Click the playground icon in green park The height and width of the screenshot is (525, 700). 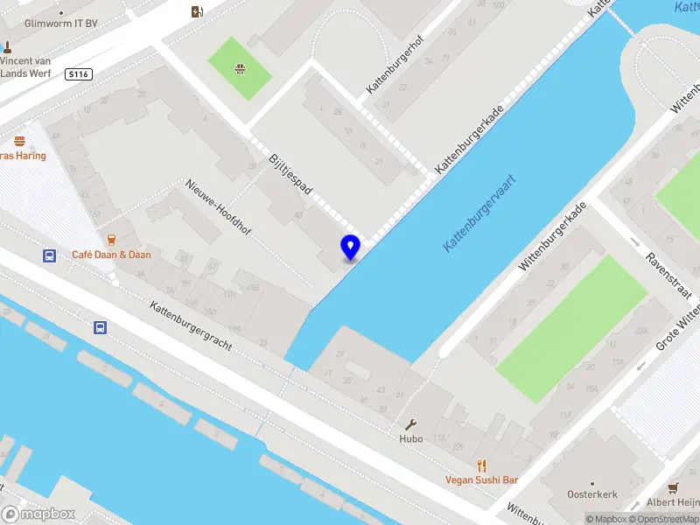(240, 69)
